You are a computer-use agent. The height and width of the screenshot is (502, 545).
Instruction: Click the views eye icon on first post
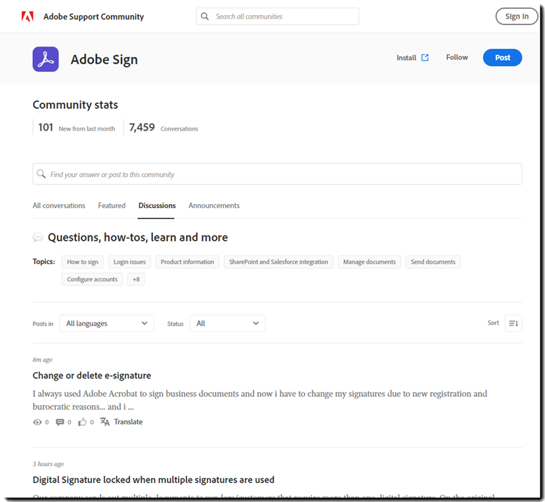point(37,422)
